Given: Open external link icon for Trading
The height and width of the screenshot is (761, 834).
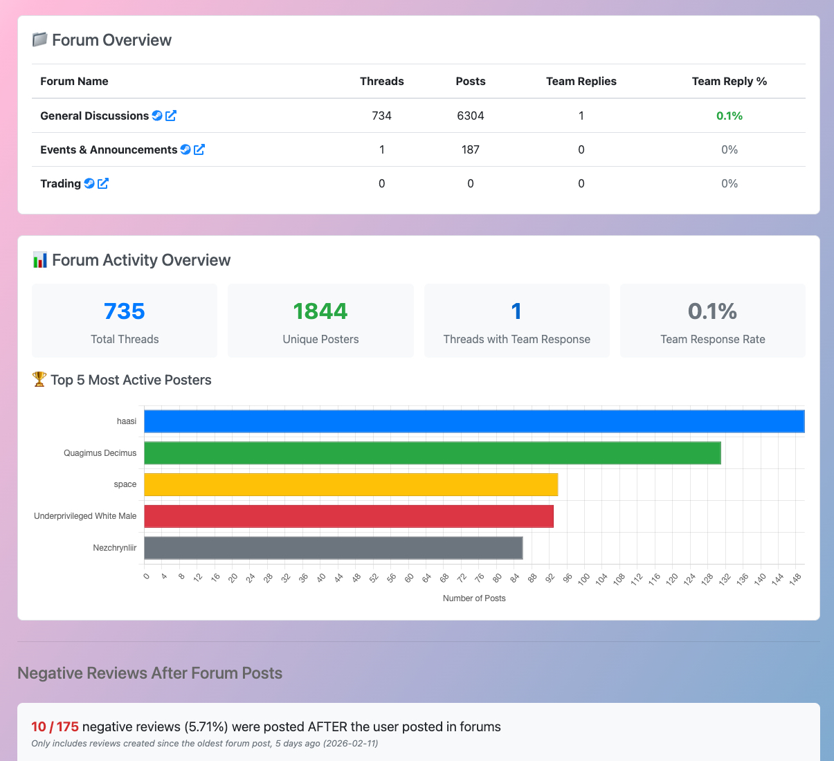Looking at the screenshot, I should pos(103,183).
